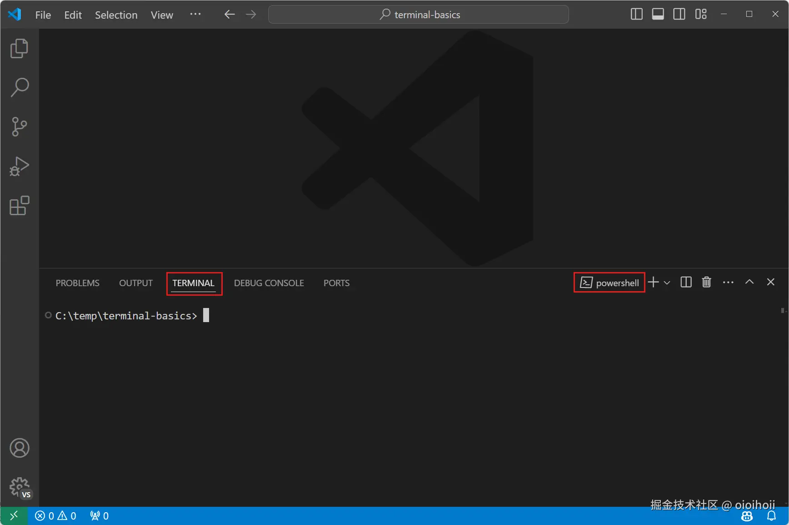Open the Search view in activity bar
Screen dimensions: 789x525
(x=19, y=87)
